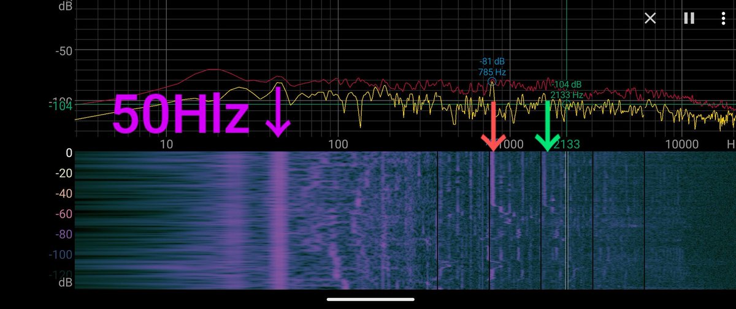Viewport: 736px width, 309px height.
Task: Click the dB unit label at top left
Action: [x=64, y=6]
